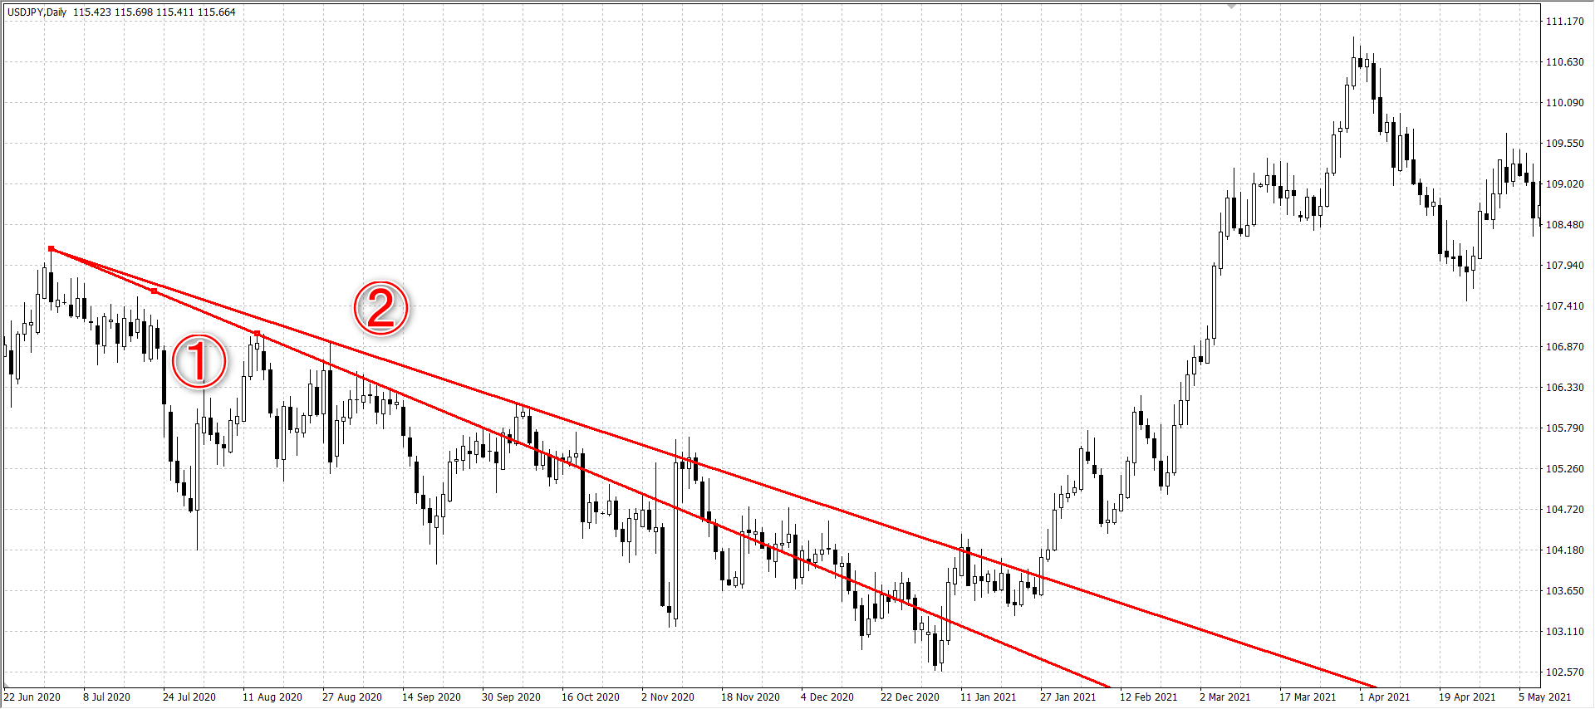This screenshot has height=709, width=1595.
Task: Click the 102.570 price label at bottom
Action: [x=1564, y=672]
